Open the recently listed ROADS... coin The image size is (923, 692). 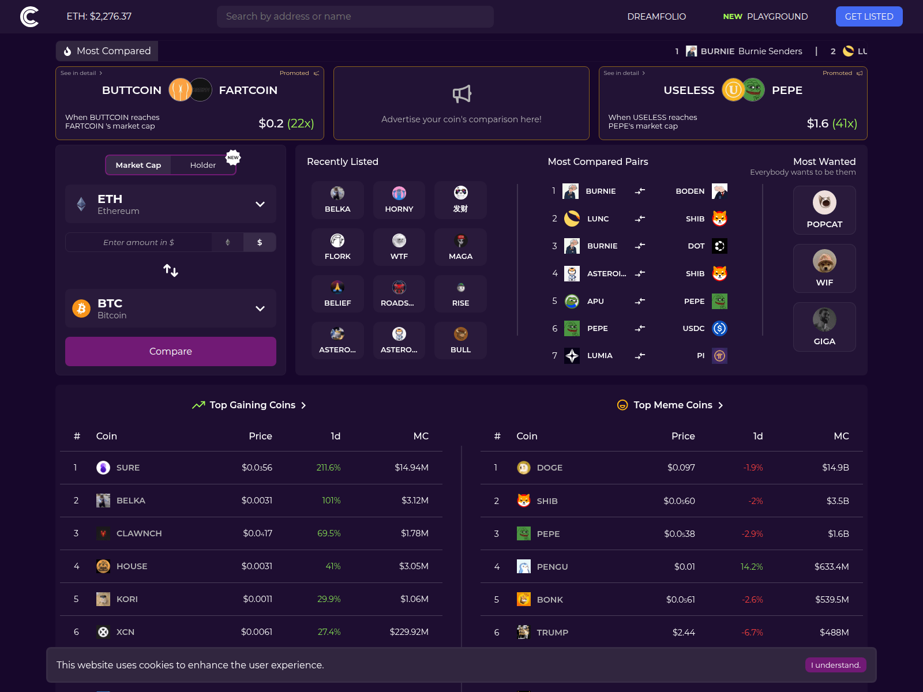click(399, 294)
